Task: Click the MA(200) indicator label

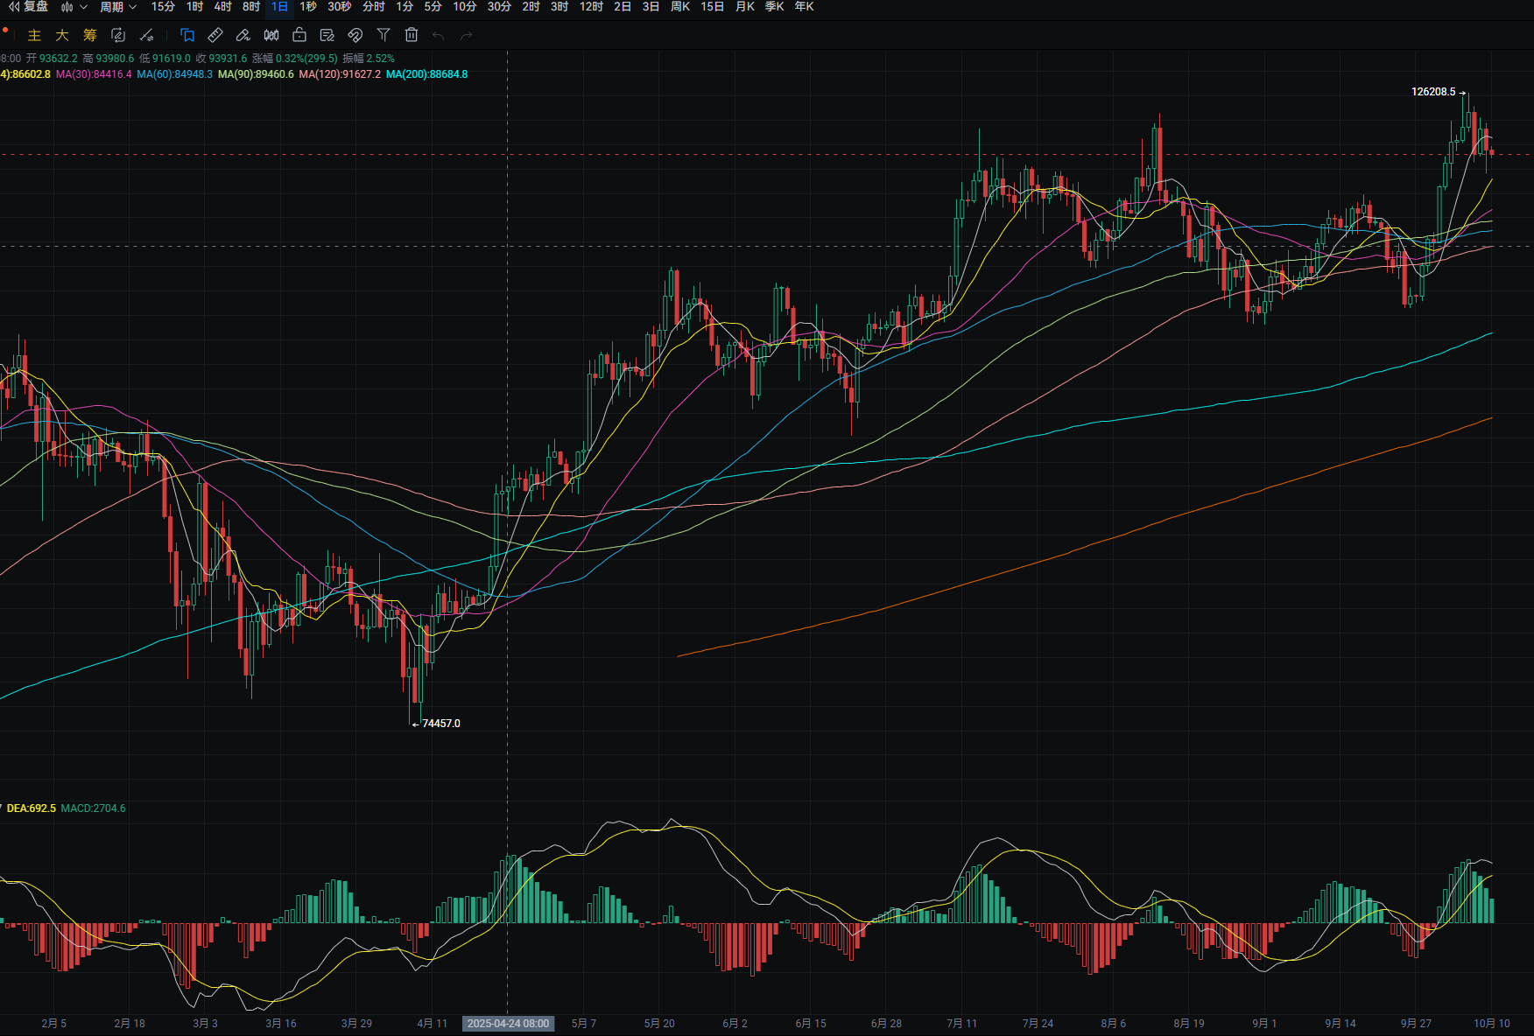Action: [426, 74]
